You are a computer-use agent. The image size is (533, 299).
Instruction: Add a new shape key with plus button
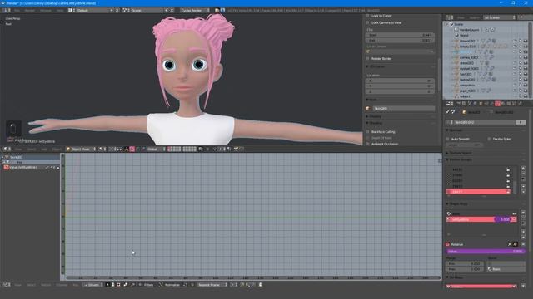pos(523,213)
